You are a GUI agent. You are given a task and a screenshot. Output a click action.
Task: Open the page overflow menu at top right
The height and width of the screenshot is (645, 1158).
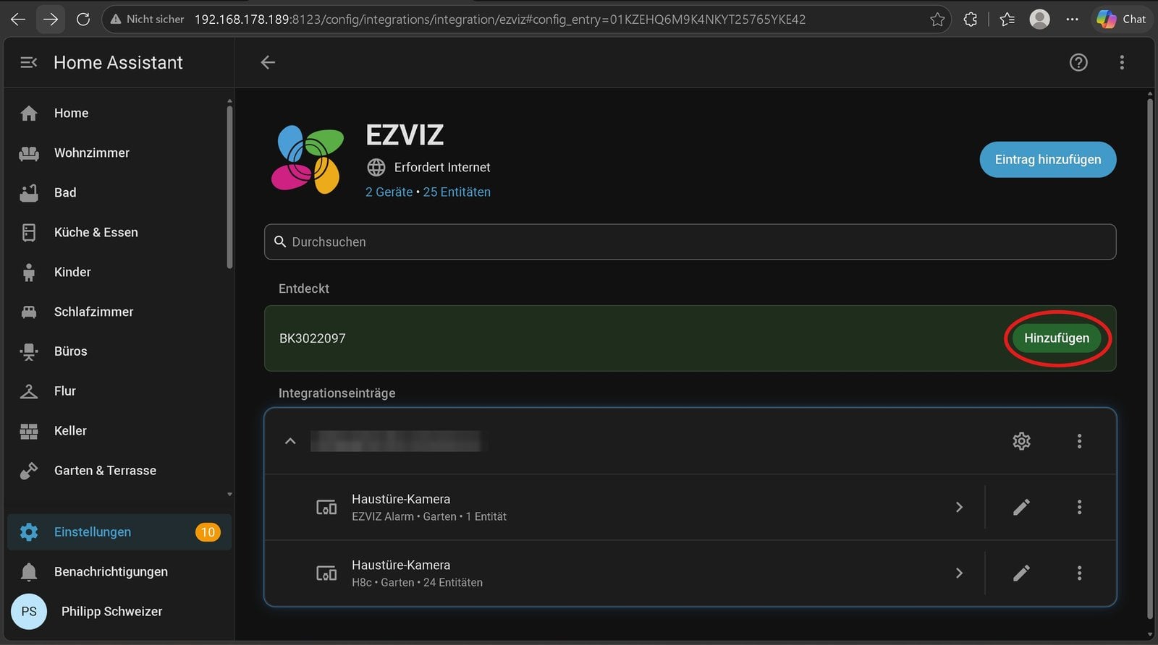(1122, 63)
